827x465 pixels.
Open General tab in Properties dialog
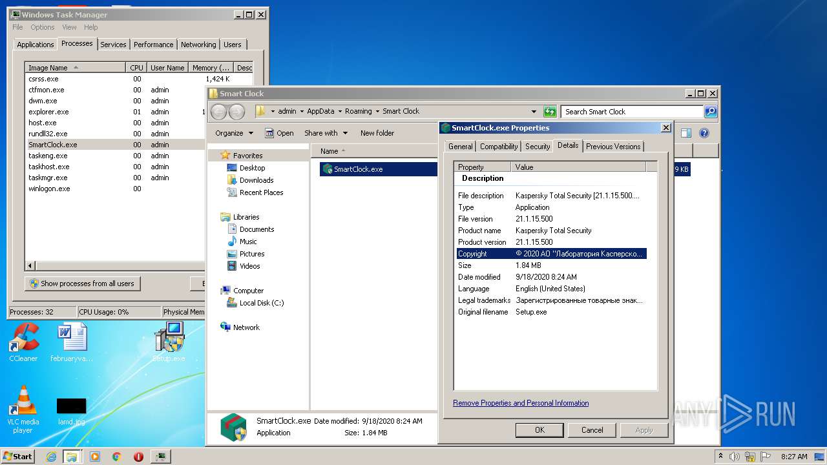click(461, 147)
